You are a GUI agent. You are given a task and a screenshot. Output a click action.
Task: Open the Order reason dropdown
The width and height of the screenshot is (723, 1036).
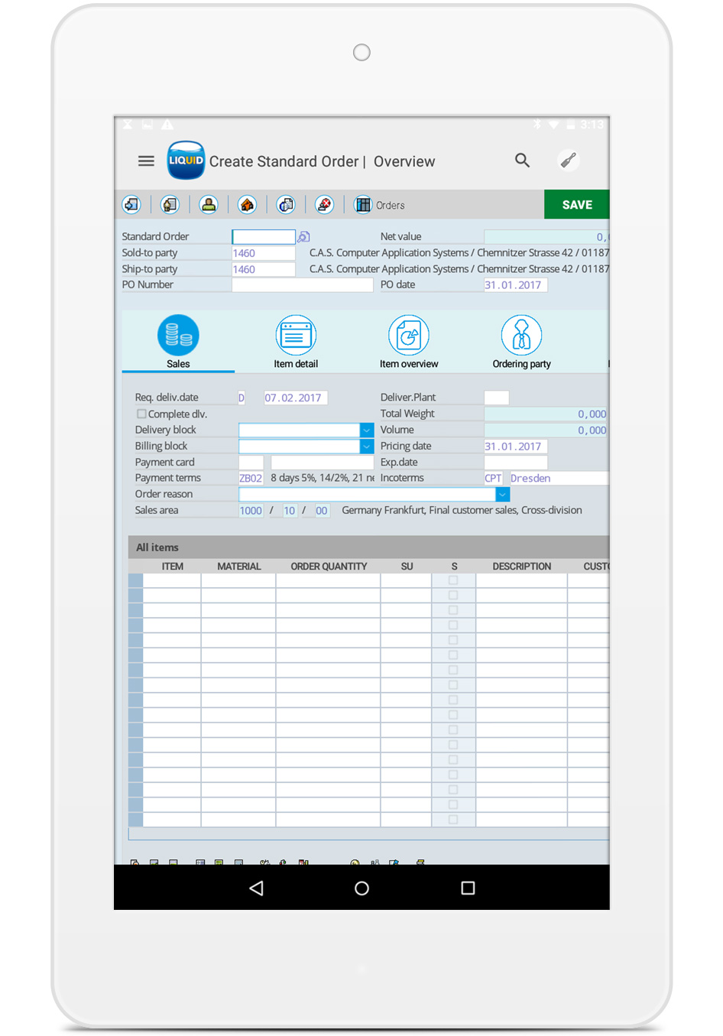[x=502, y=495]
